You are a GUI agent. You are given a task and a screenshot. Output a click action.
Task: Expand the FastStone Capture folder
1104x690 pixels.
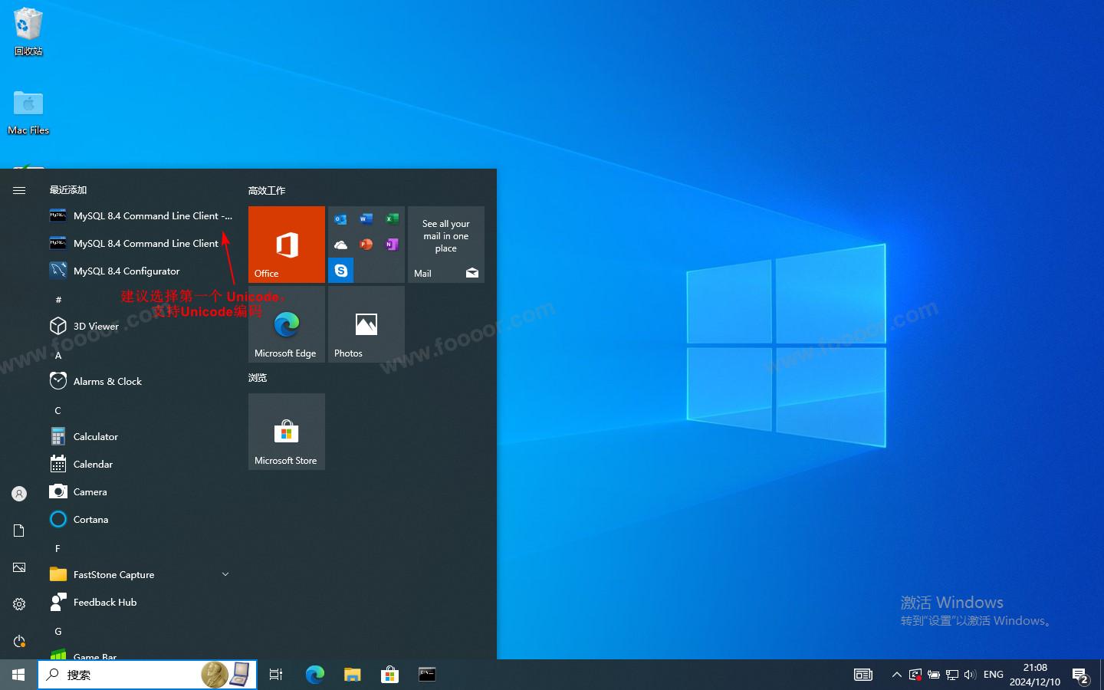pyautogui.click(x=225, y=574)
